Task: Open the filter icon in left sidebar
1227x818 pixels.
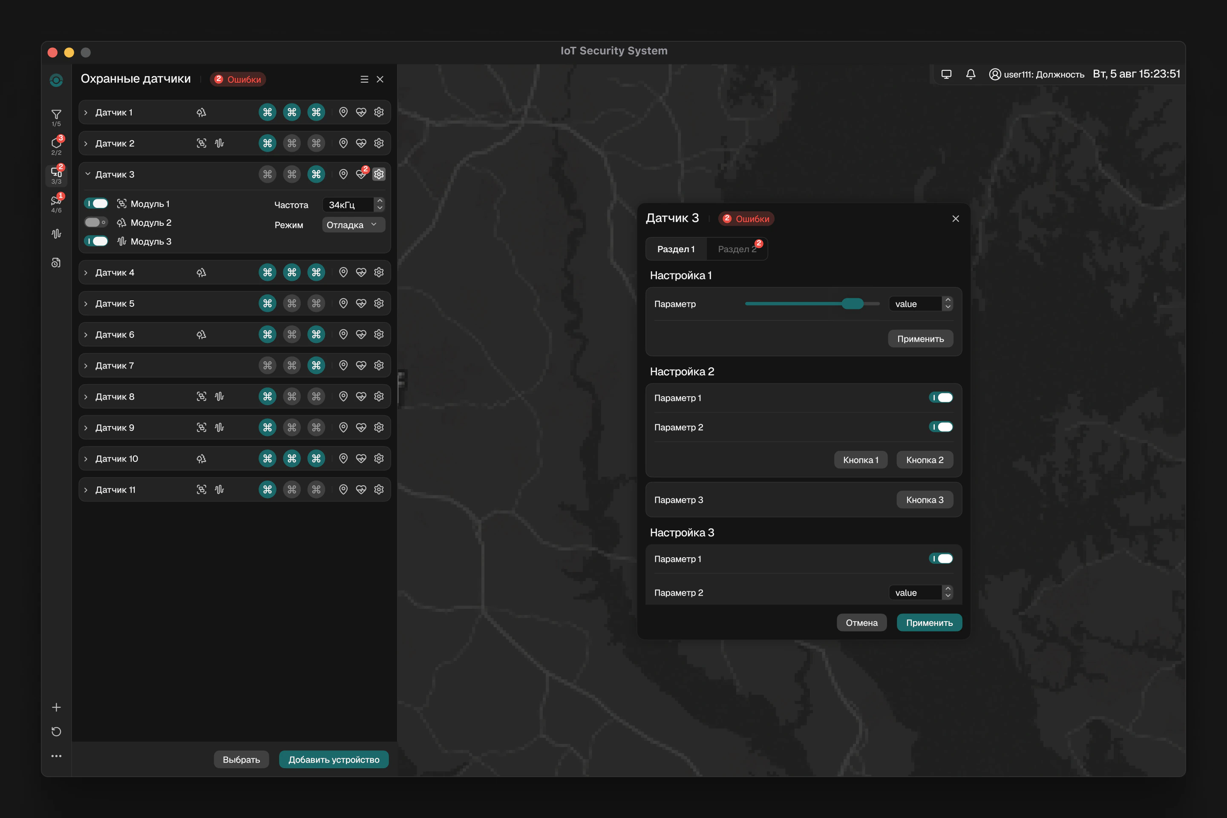Action: click(x=56, y=114)
